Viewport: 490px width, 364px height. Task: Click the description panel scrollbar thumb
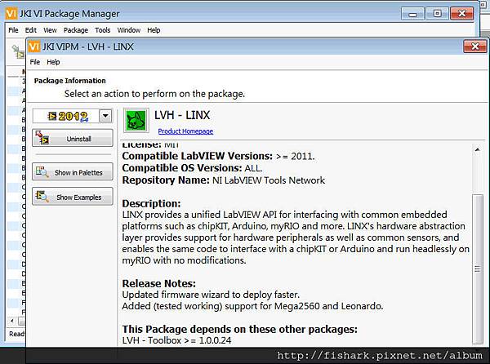tap(478, 269)
